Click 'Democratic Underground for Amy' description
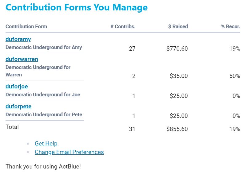 [x=44, y=48]
